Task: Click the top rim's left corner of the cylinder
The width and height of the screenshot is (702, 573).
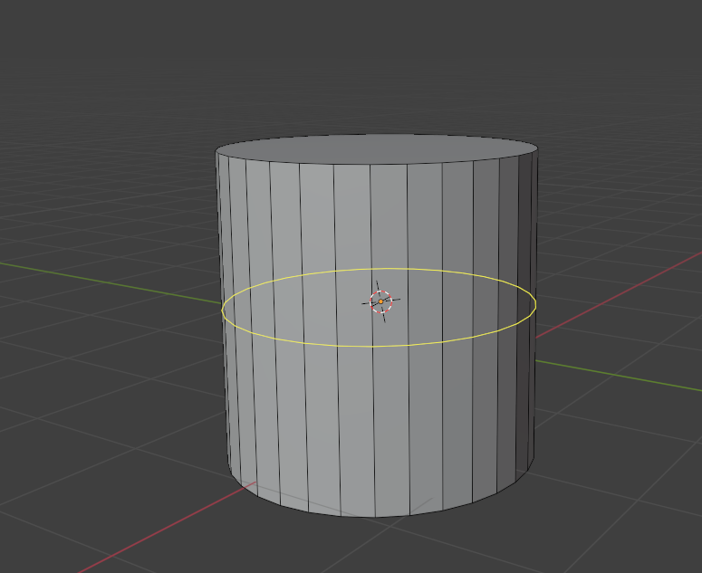Action: click(x=216, y=152)
